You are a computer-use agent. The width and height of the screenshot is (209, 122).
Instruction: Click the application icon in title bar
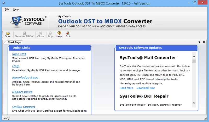[4, 3]
